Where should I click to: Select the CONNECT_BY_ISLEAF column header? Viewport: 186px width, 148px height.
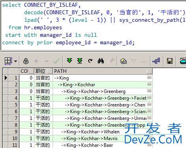pyautogui.click(x=27, y=71)
